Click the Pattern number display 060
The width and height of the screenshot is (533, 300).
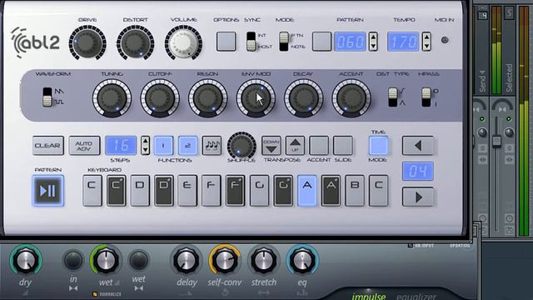pyautogui.click(x=350, y=42)
